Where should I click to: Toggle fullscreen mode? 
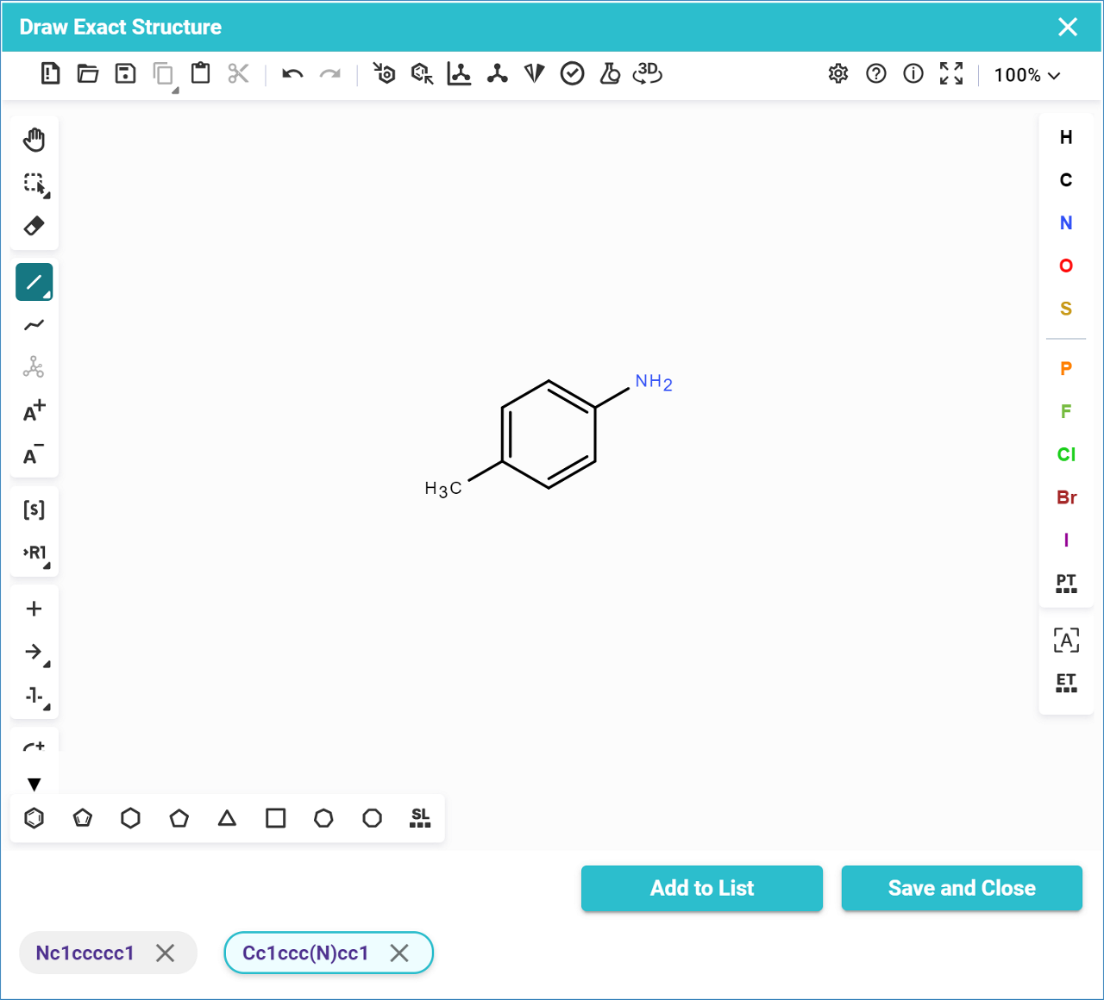click(950, 74)
